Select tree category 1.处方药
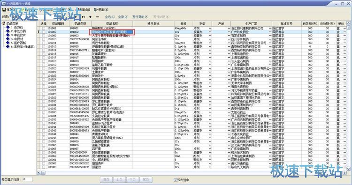352x185 pixels. pyautogui.click(x=17, y=27)
